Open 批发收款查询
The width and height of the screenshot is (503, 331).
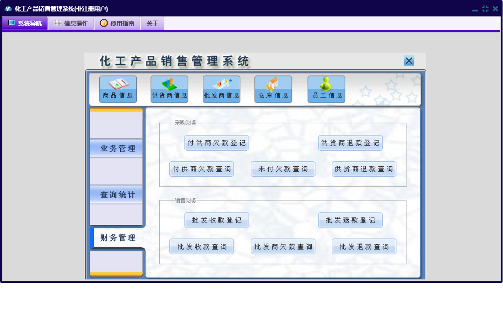click(201, 247)
